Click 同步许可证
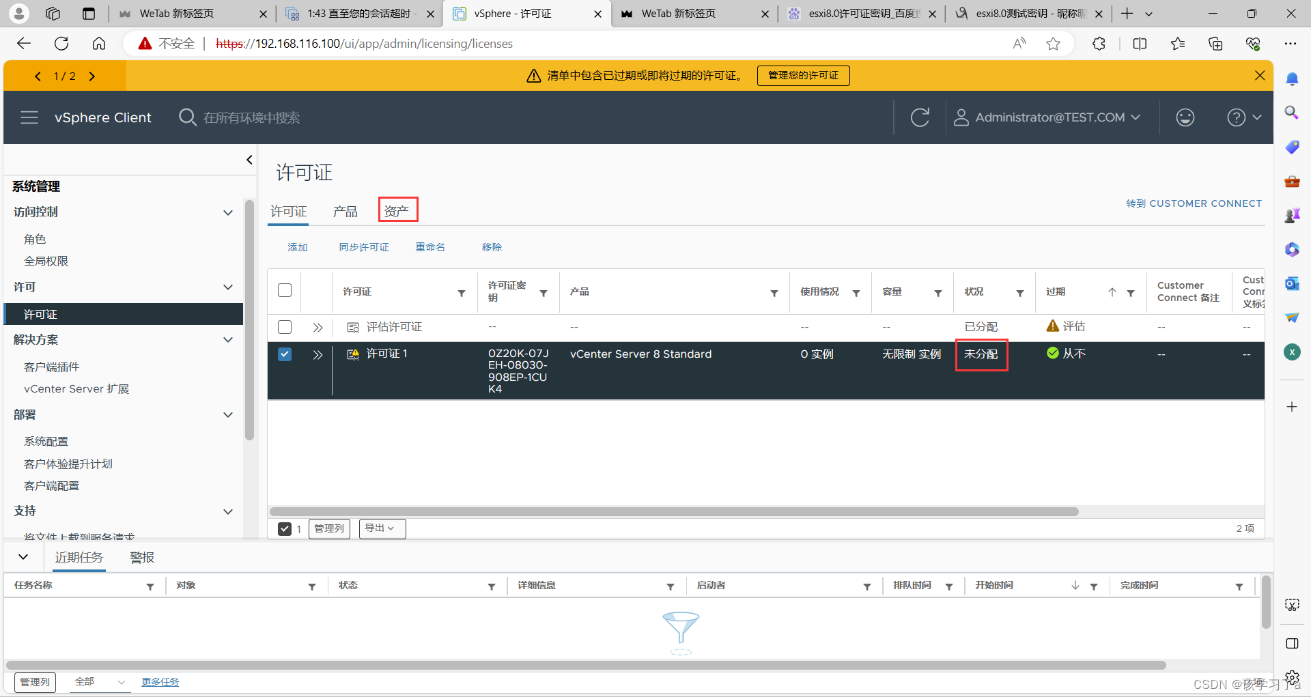 click(364, 247)
